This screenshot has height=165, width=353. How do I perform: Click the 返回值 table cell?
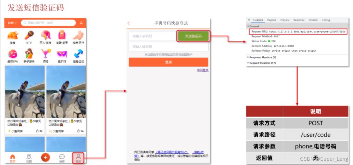click(x=264, y=158)
